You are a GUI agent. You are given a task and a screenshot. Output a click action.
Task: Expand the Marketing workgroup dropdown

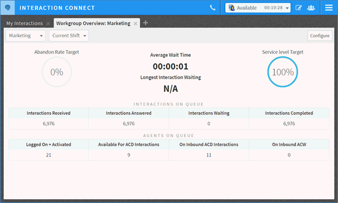click(x=25, y=36)
